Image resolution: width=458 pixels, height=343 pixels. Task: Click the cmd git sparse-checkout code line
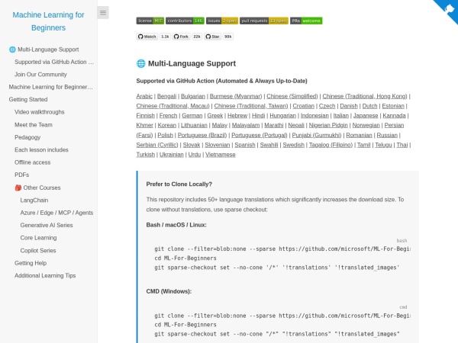point(277,334)
